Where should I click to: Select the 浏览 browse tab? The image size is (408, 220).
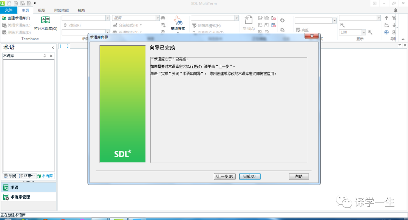(x=10, y=176)
